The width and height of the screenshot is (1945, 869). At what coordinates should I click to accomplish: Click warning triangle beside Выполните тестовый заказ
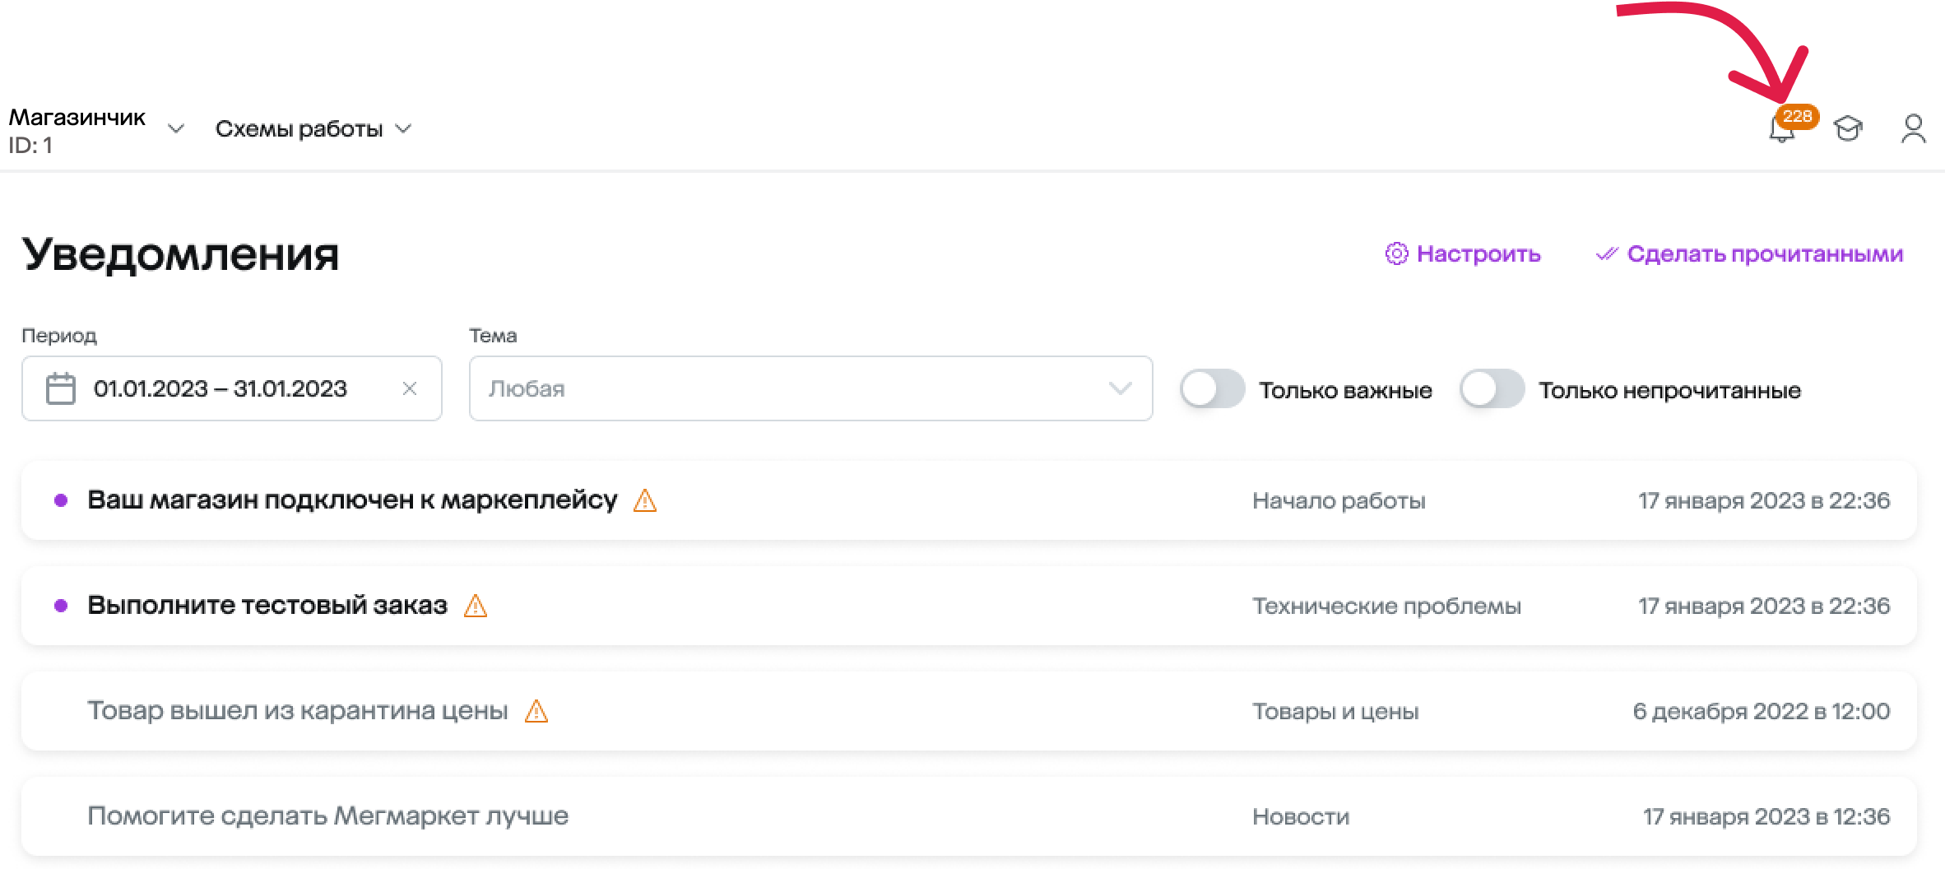click(x=476, y=606)
